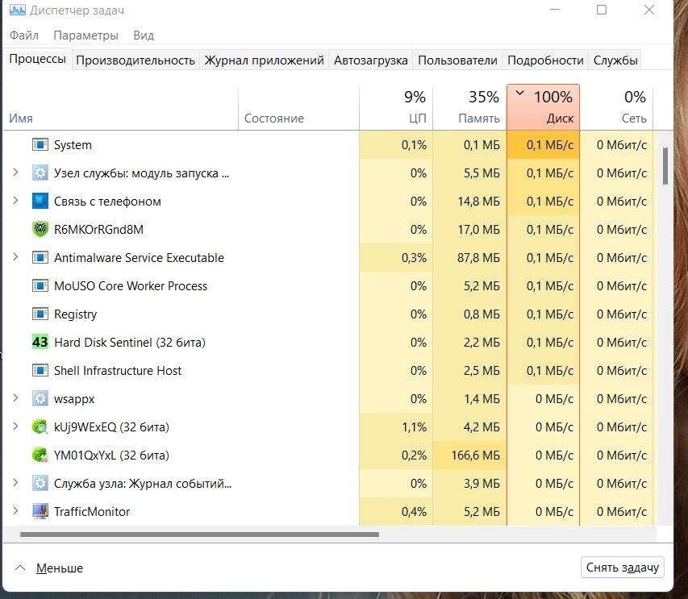Click the vertical scrollbar thumb of process list
This screenshot has height=599, width=688.
coord(665,166)
